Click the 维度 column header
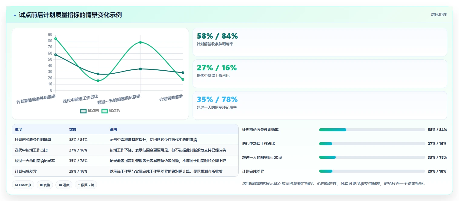This screenshot has width=459, height=201. 18,129
